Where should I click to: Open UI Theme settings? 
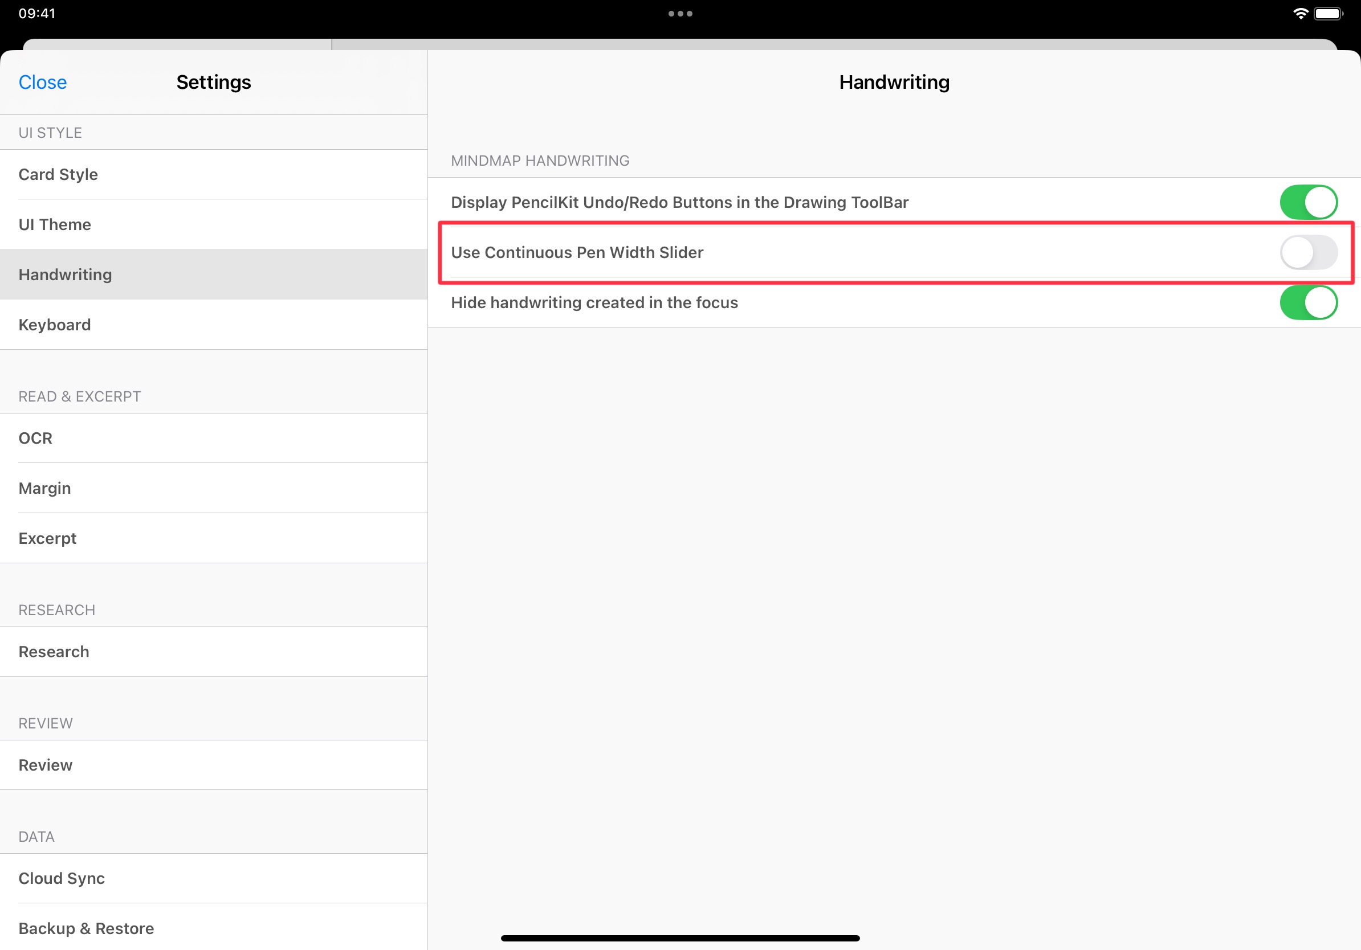(213, 224)
